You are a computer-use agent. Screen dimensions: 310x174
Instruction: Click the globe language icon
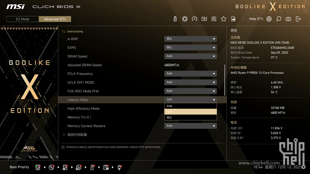click(269, 19)
